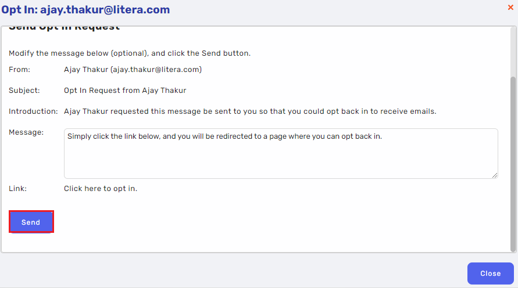
Task: Click the dialog's vertical scrollbar thumb
Action: coord(513,164)
